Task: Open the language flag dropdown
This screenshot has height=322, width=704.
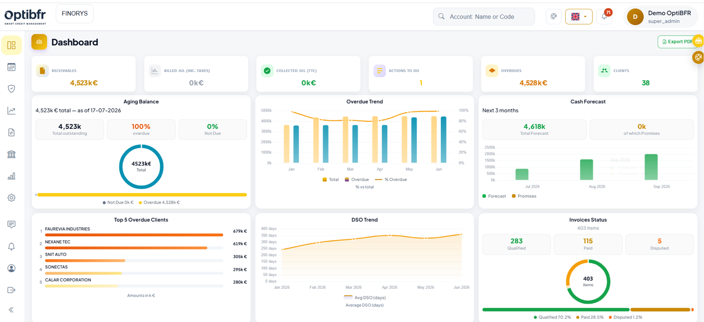Action: click(579, 17)
